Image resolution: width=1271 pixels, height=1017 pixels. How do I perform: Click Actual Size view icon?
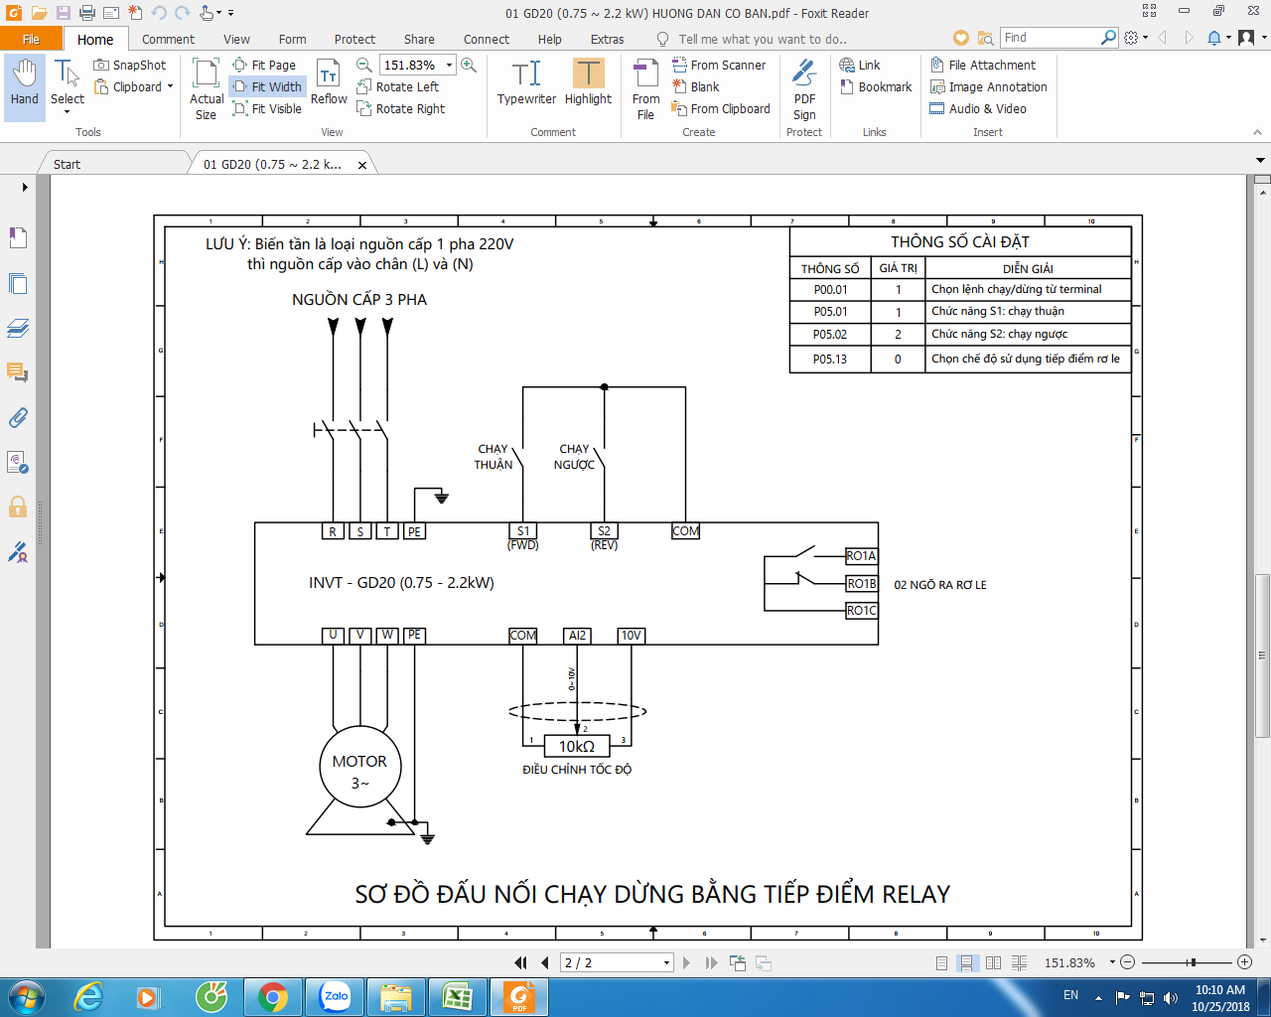point(206,89)
